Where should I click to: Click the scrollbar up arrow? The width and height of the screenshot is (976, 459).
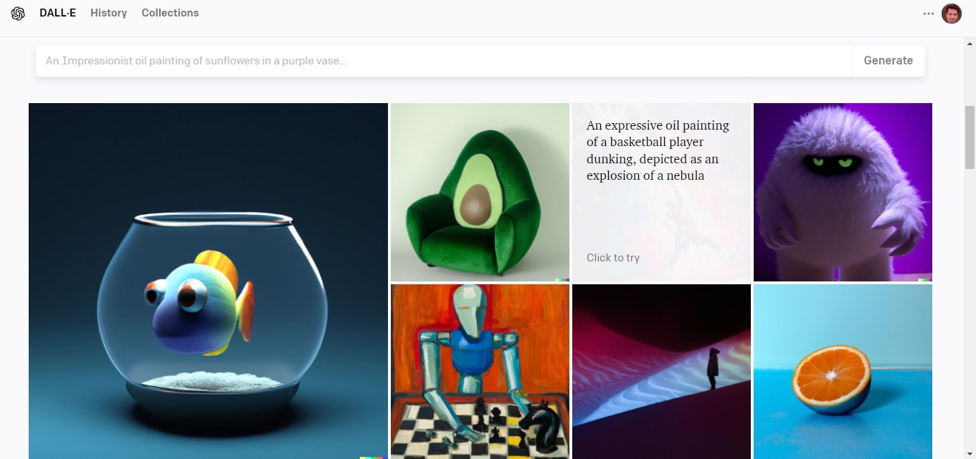(970, 44)
